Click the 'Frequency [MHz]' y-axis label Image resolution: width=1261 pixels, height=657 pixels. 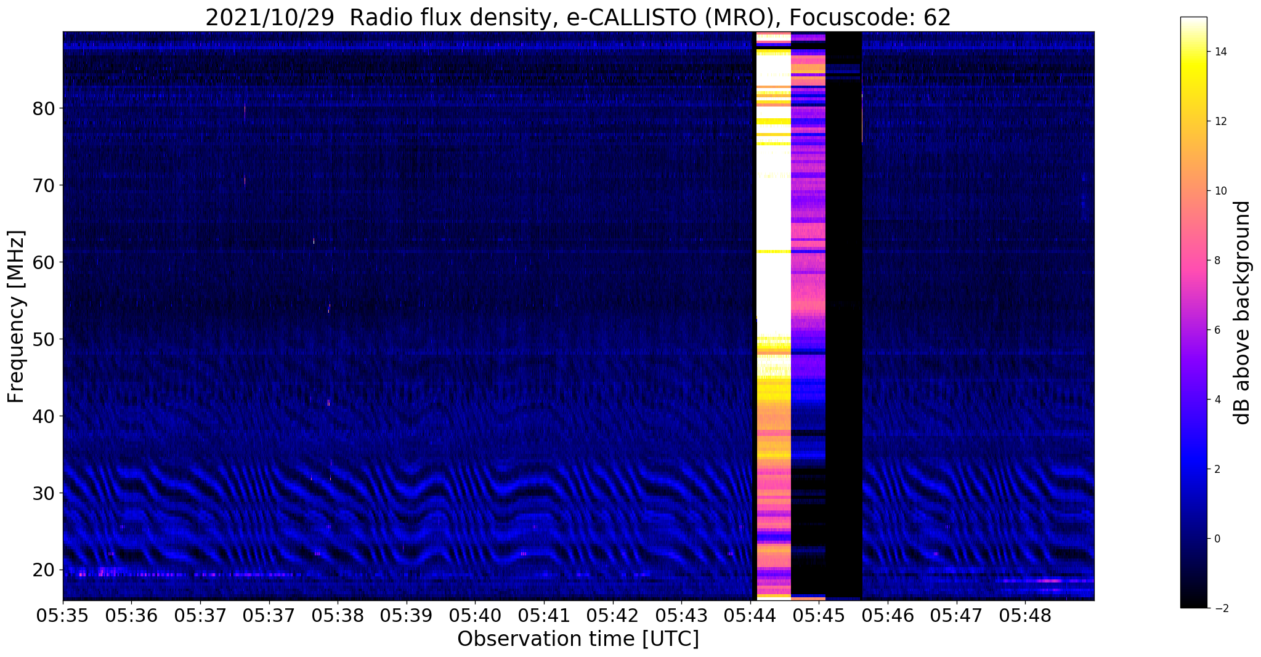point(16,316)
